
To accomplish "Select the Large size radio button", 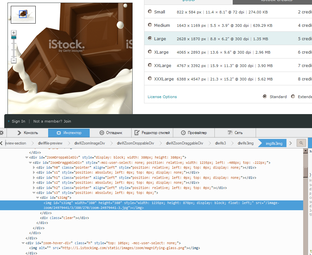I will [x=150, y=38].
